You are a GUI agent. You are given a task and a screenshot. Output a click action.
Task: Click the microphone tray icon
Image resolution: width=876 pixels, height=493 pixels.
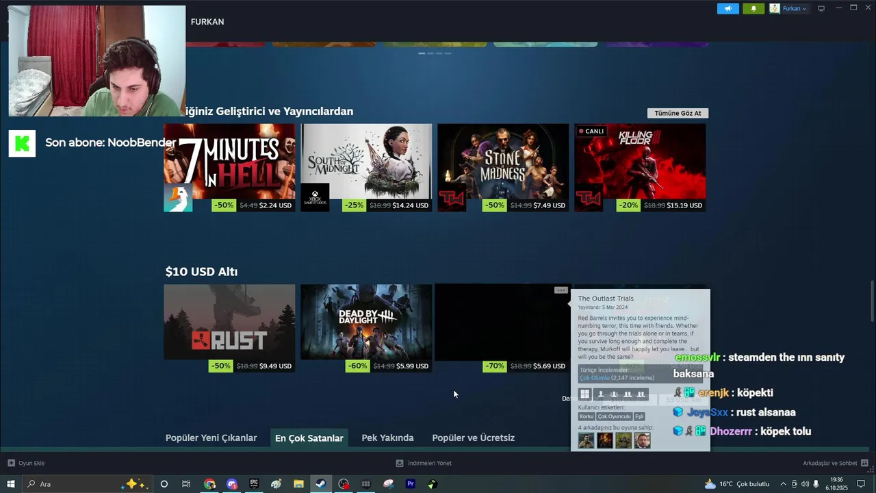pyautogui.click(x=816, y=484)
